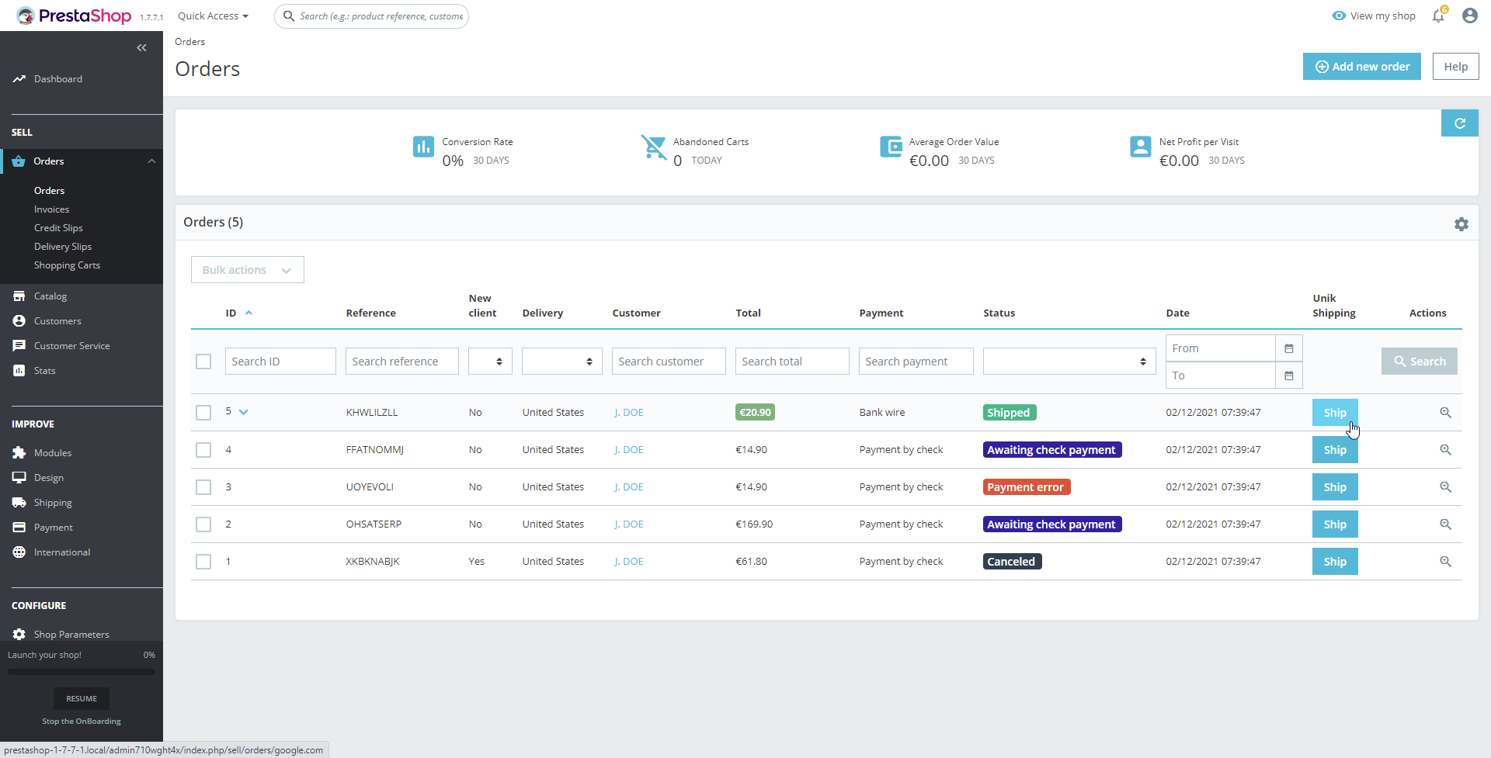Click the green €20.90 total badge
The image size is (1491, 758).
(x=755, y=413)
